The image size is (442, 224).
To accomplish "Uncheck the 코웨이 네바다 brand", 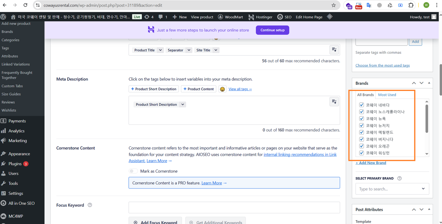I will 362,105.
